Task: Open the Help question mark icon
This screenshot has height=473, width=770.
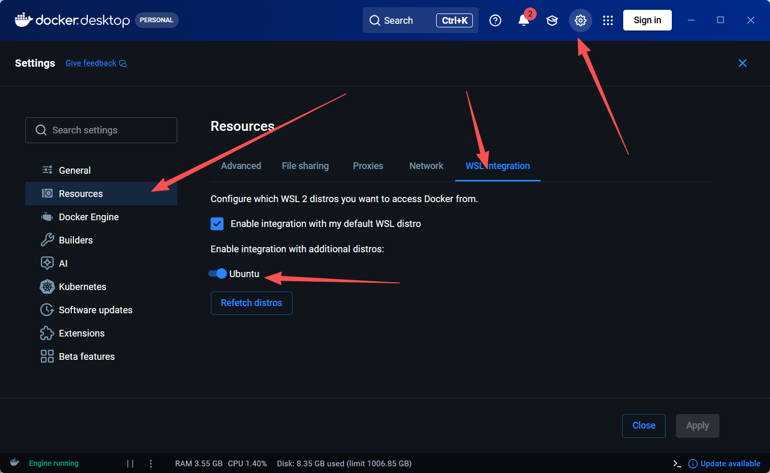Action: tap(495, 20)
